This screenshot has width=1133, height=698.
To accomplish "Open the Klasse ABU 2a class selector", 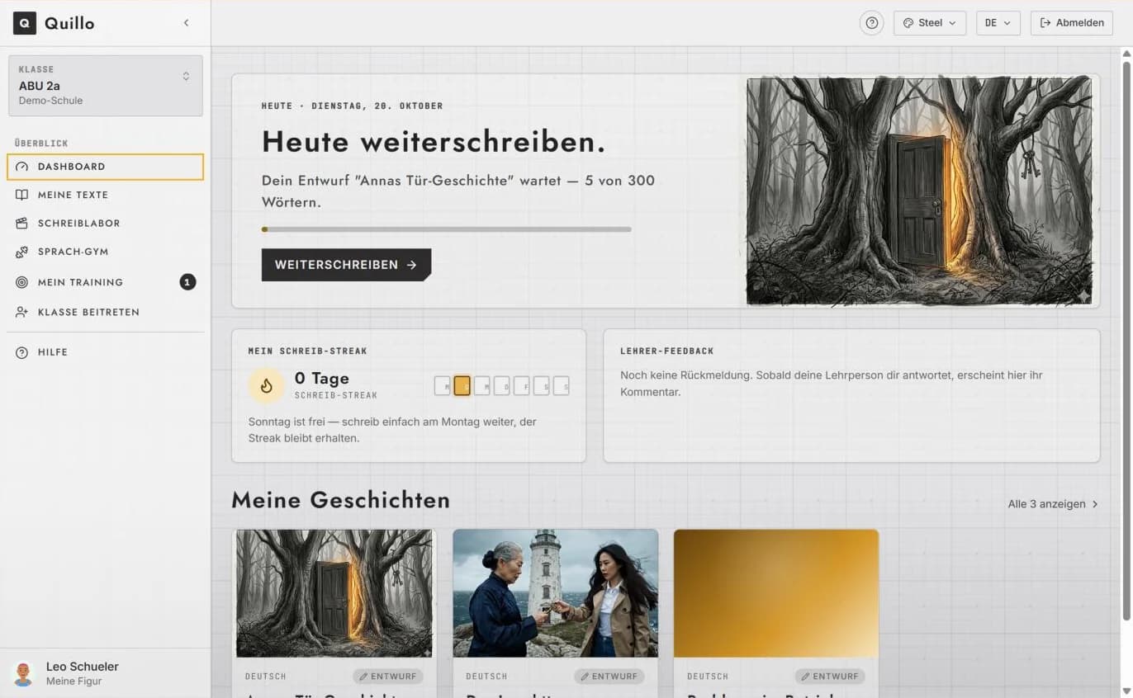I will (106, 86).
